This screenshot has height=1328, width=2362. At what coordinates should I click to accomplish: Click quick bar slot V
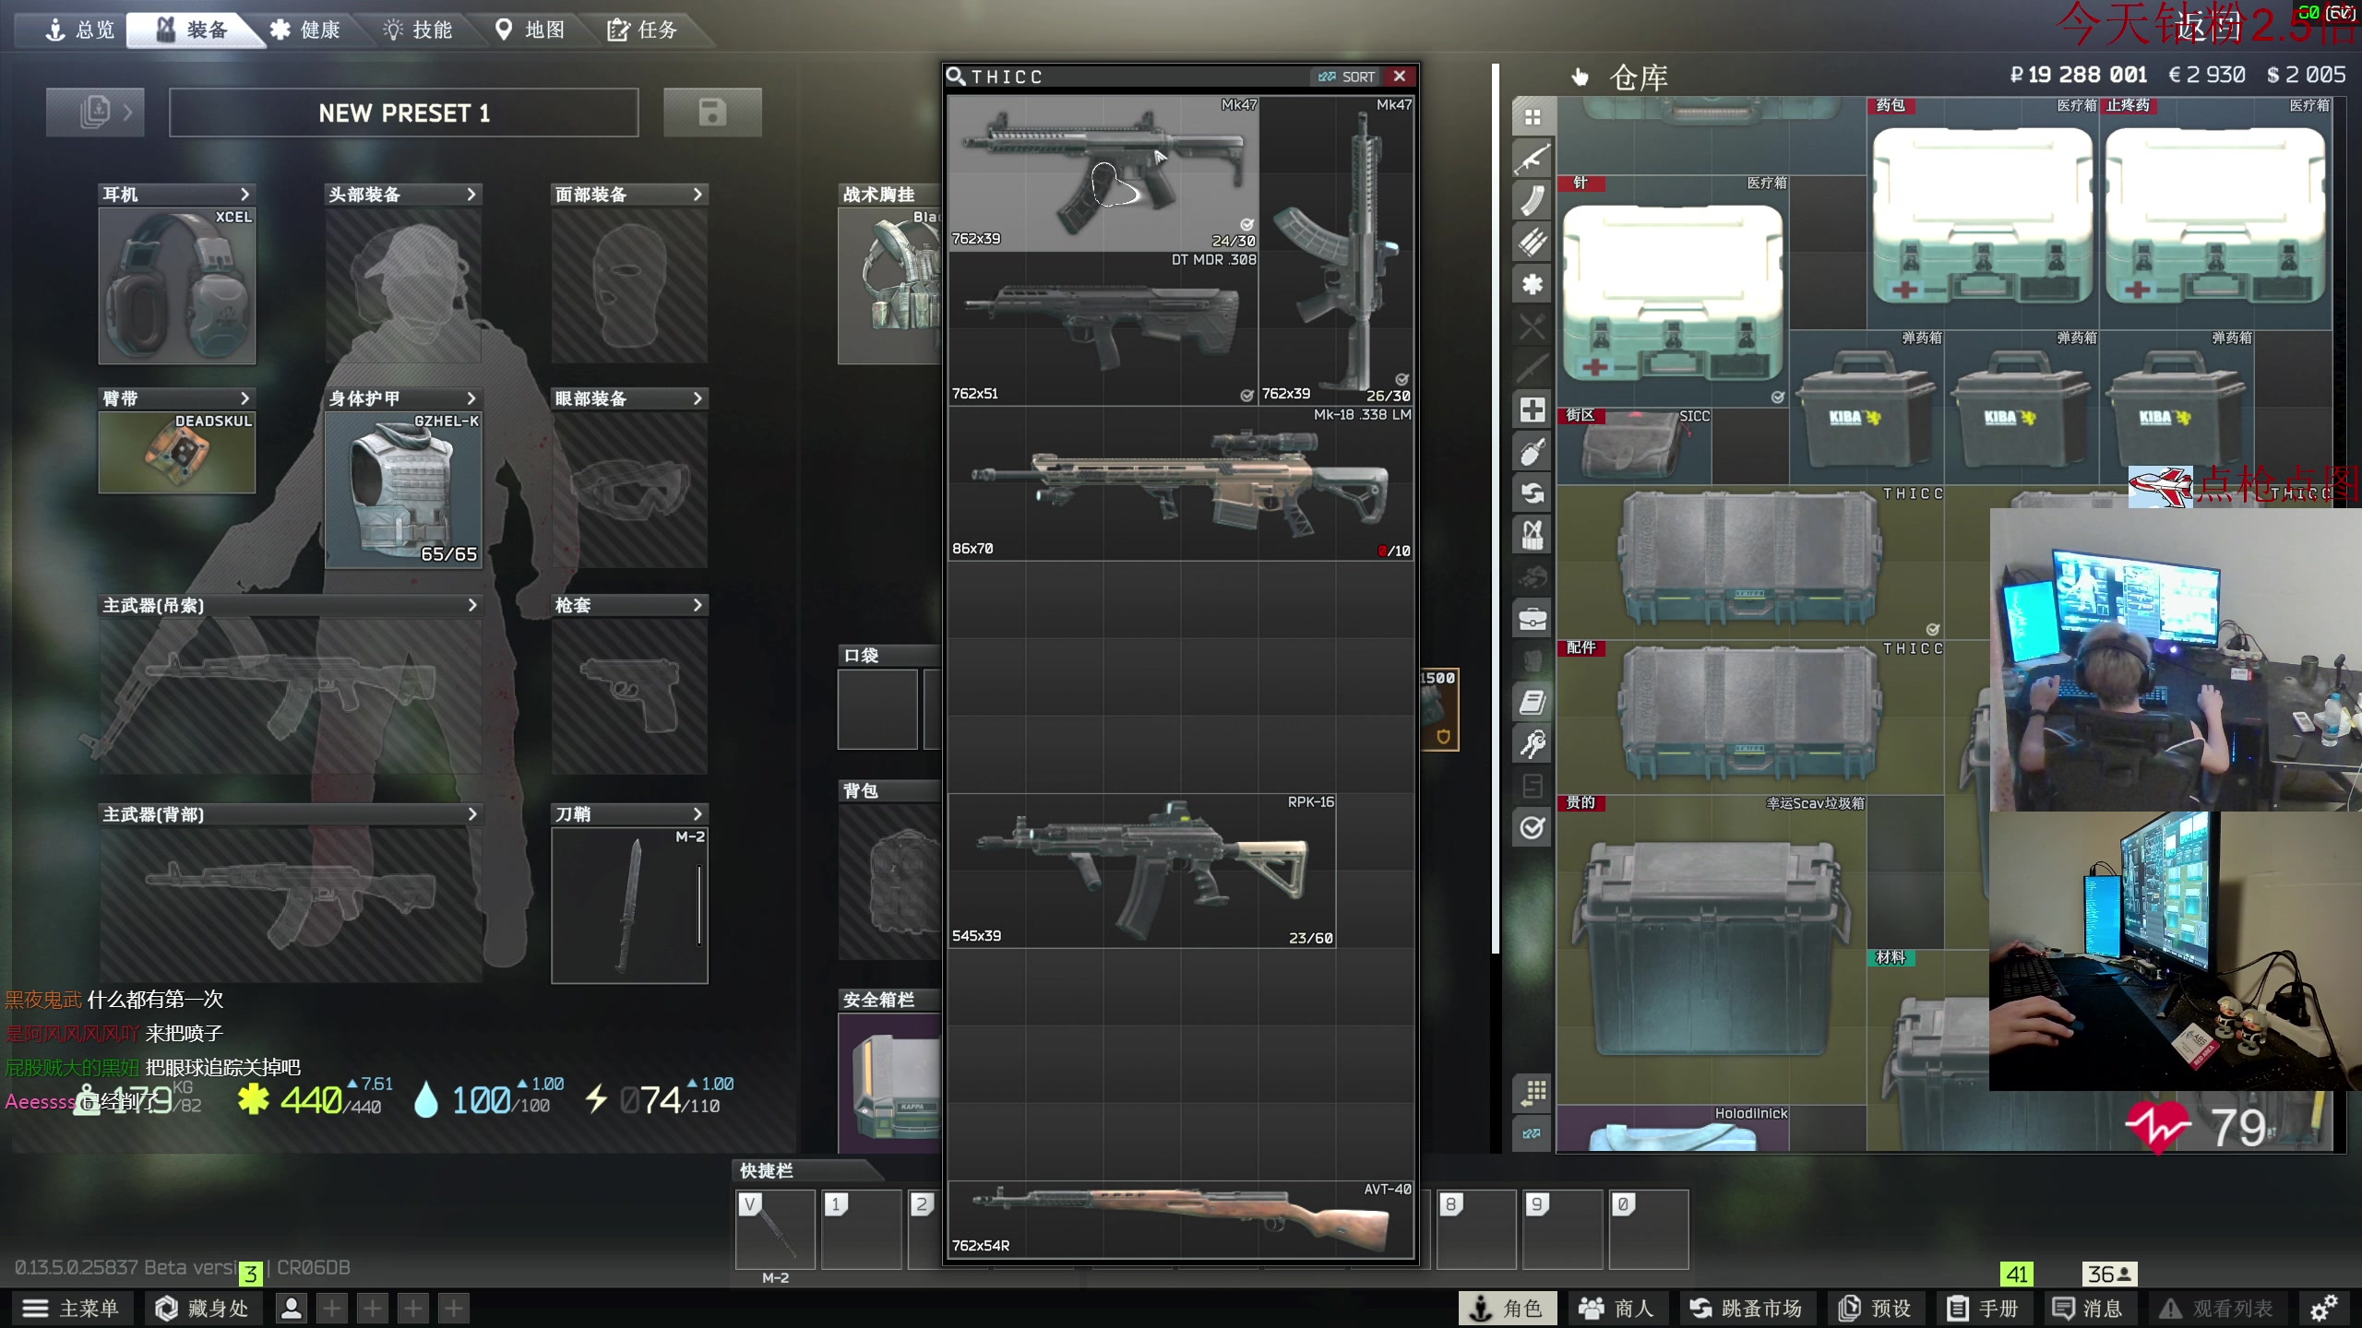click(x=775, y=1229)
